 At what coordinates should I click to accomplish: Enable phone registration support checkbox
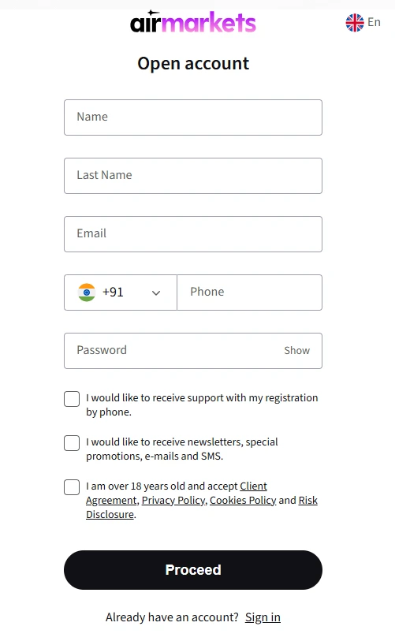pyautogui.click(x=72, y=399)
